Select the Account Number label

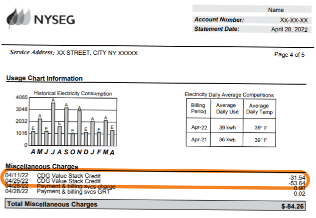pos(219,20)
